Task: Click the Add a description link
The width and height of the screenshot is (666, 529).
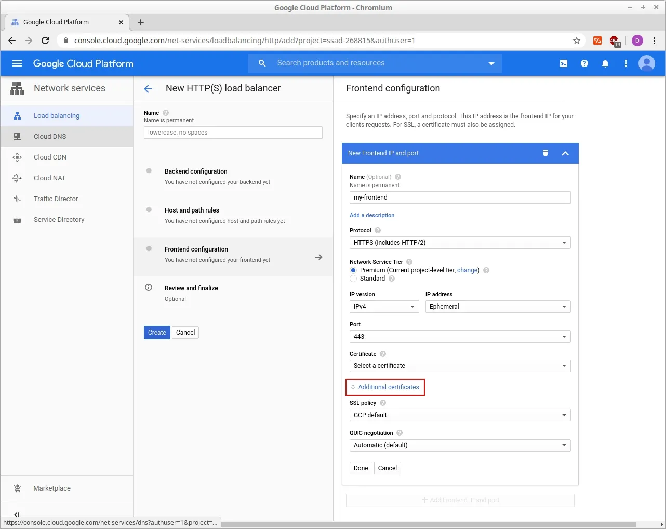Action: pyautogui.click(x=372, y=215)
